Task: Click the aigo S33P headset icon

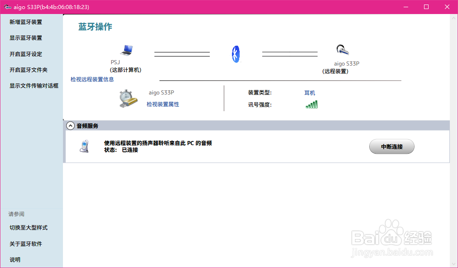Action: click(342, 50)
